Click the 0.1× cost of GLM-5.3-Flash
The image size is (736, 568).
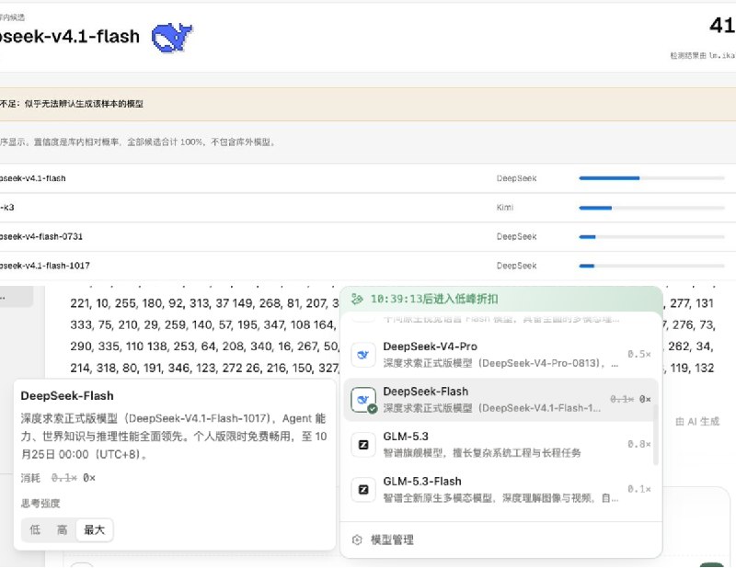pyautogui.click(x=639, y=489)
